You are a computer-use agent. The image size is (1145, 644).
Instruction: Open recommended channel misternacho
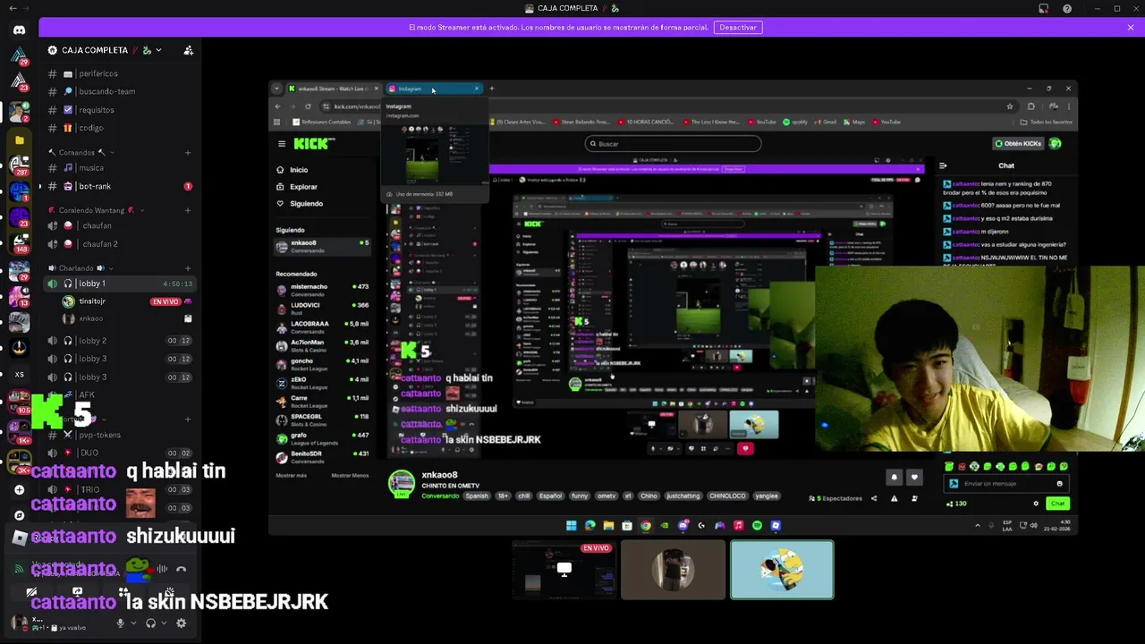point(322,290)
